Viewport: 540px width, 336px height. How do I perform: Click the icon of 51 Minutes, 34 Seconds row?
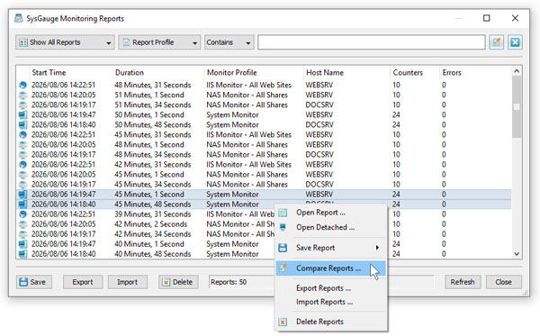22,104
